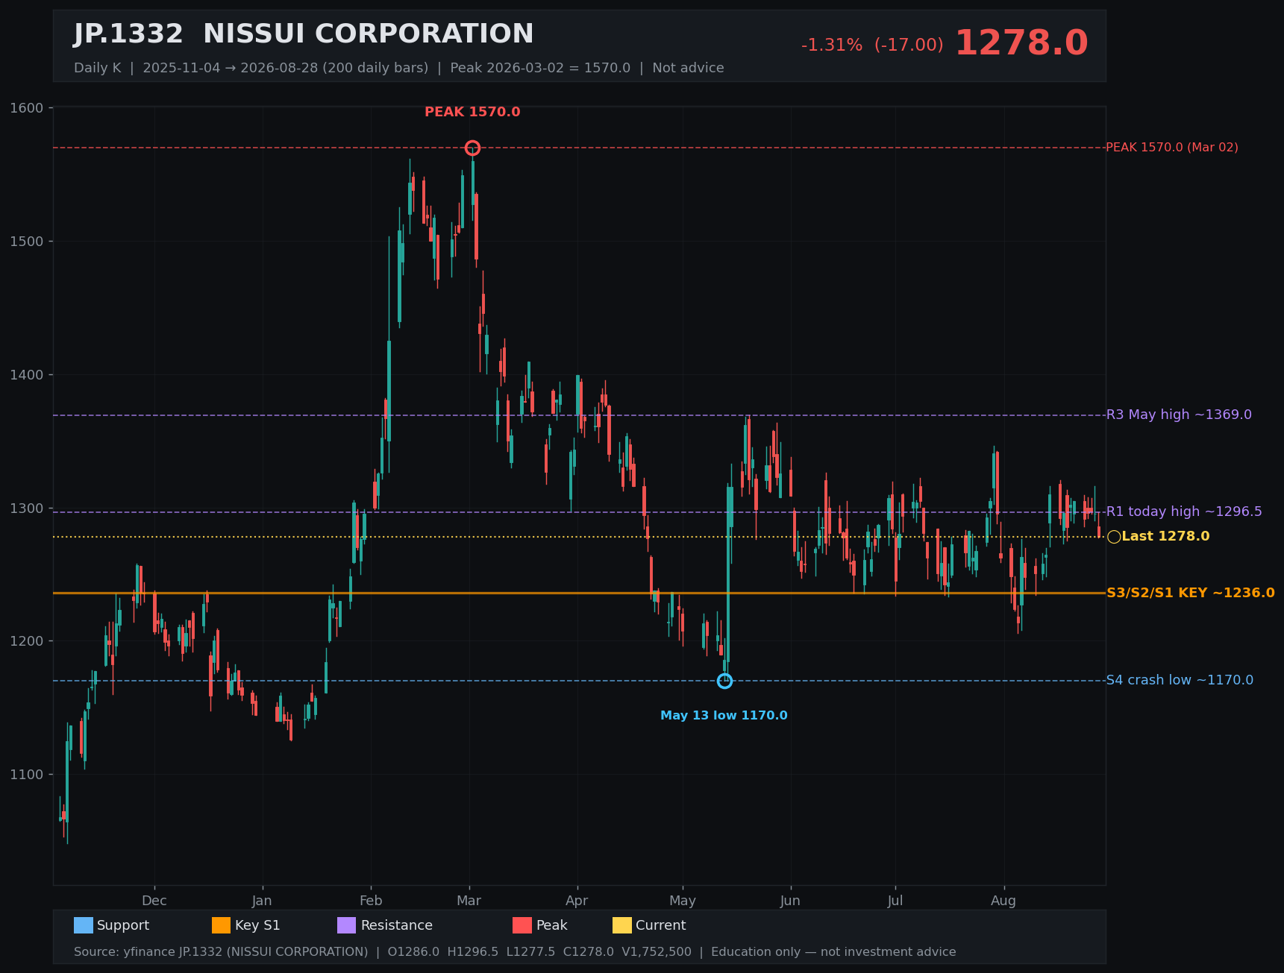Screen dimensions: 1284x973
Task: Click the red peak circle marker on the chart
Action: (x=472, y=148)
